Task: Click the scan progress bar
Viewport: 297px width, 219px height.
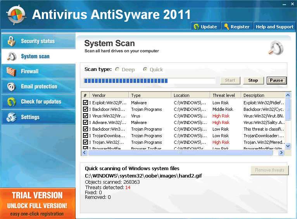Action: [x=150, y=81]
